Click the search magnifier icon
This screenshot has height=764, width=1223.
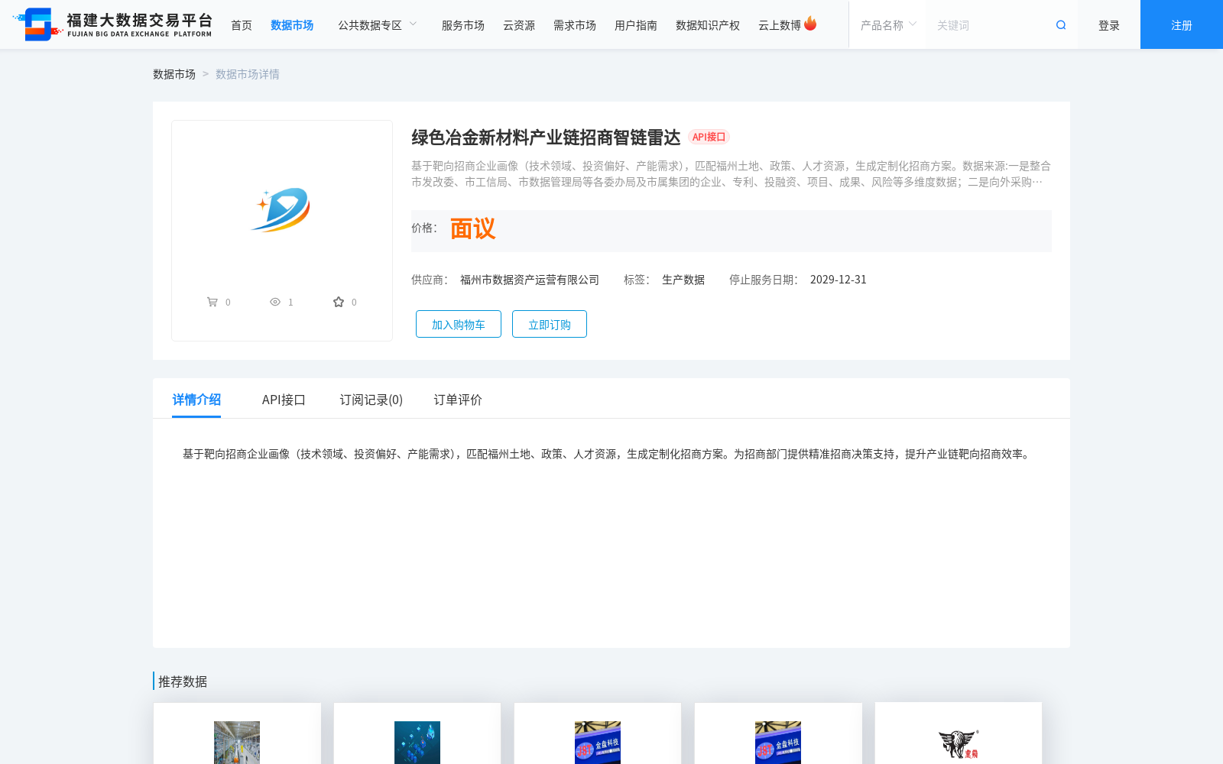pyautogui.click(x=1061, y=25)
